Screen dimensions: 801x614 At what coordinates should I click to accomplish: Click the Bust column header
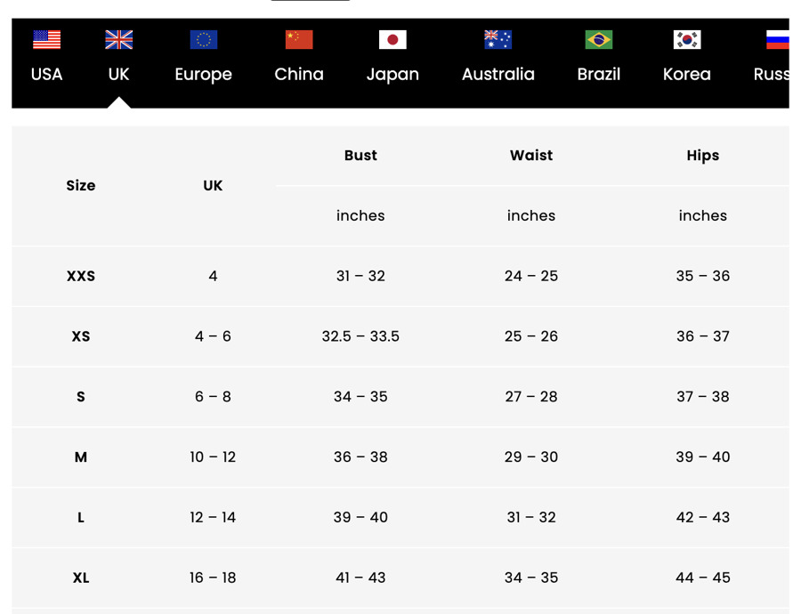click(x=360, y=156)
